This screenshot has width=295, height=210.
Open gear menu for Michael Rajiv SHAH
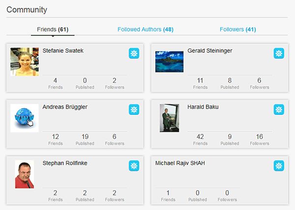279,165
